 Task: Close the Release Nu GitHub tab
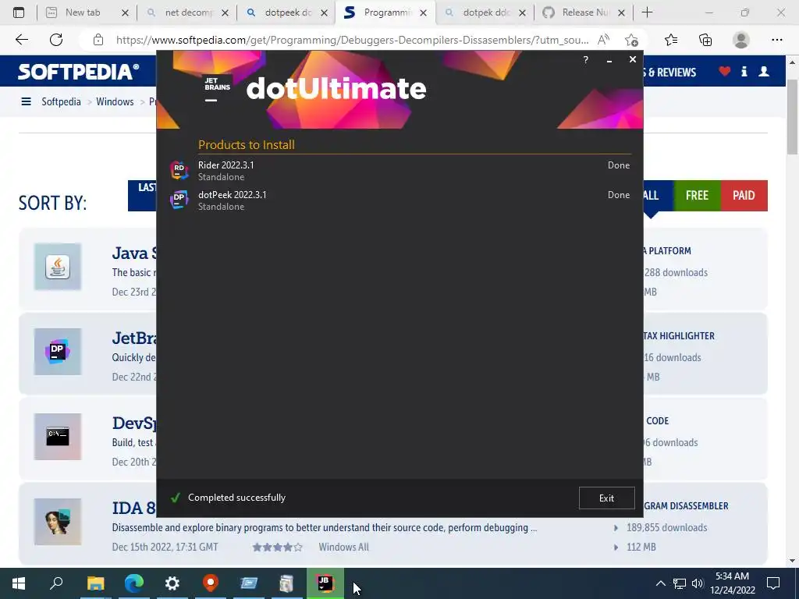coord(621,13)
